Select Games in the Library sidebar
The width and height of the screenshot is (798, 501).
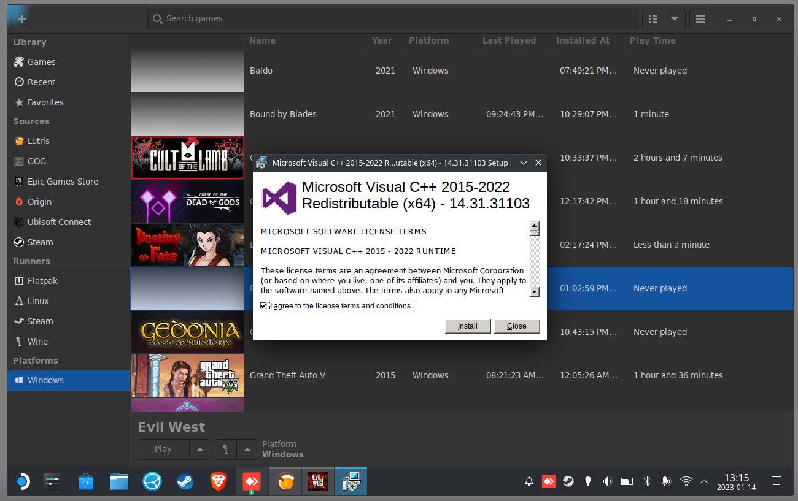coord(68,62)
